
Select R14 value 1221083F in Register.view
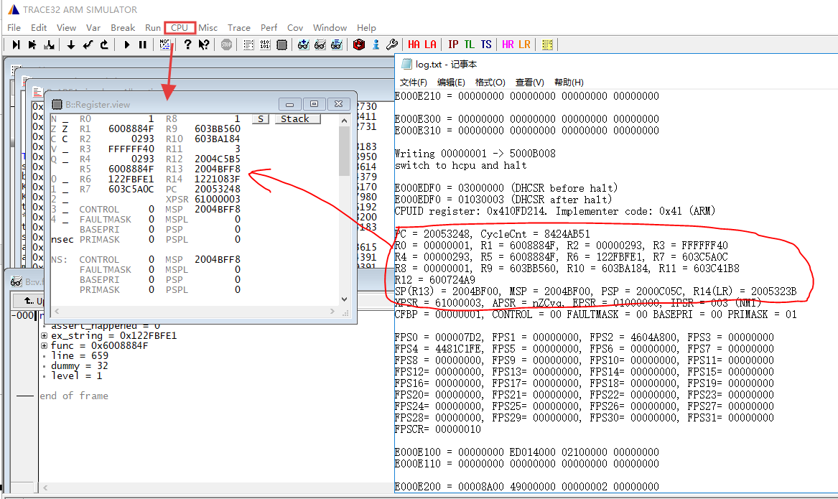[x=218, y=179]
